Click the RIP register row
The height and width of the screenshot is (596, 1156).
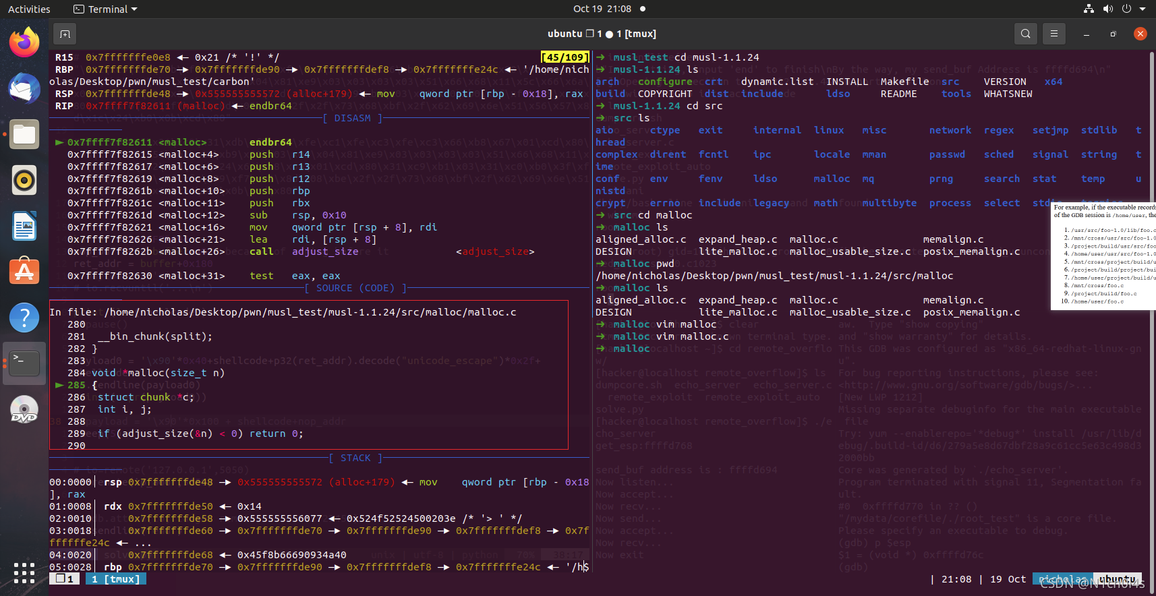(x=173, y=106)
